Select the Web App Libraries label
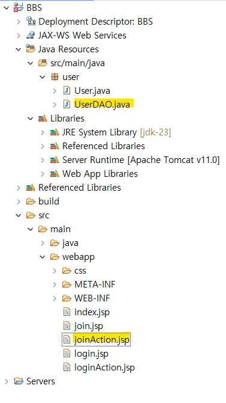 pyautogui.click(x=100, y=174)
